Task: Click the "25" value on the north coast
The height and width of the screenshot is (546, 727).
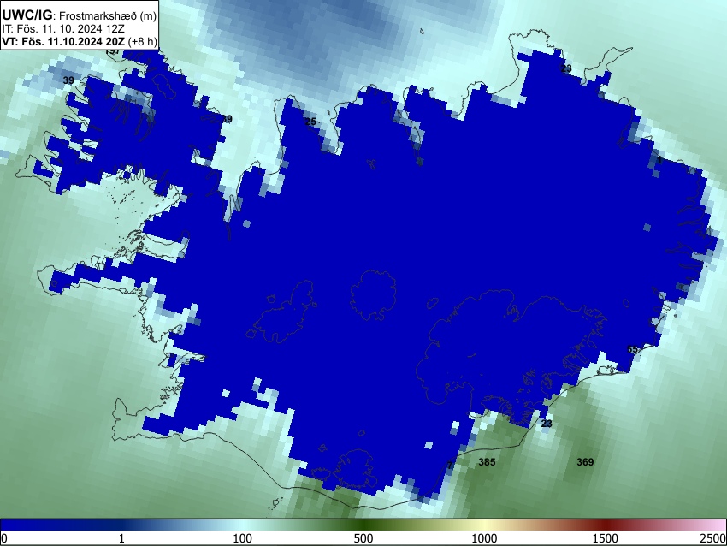Action: pos(310,122)
